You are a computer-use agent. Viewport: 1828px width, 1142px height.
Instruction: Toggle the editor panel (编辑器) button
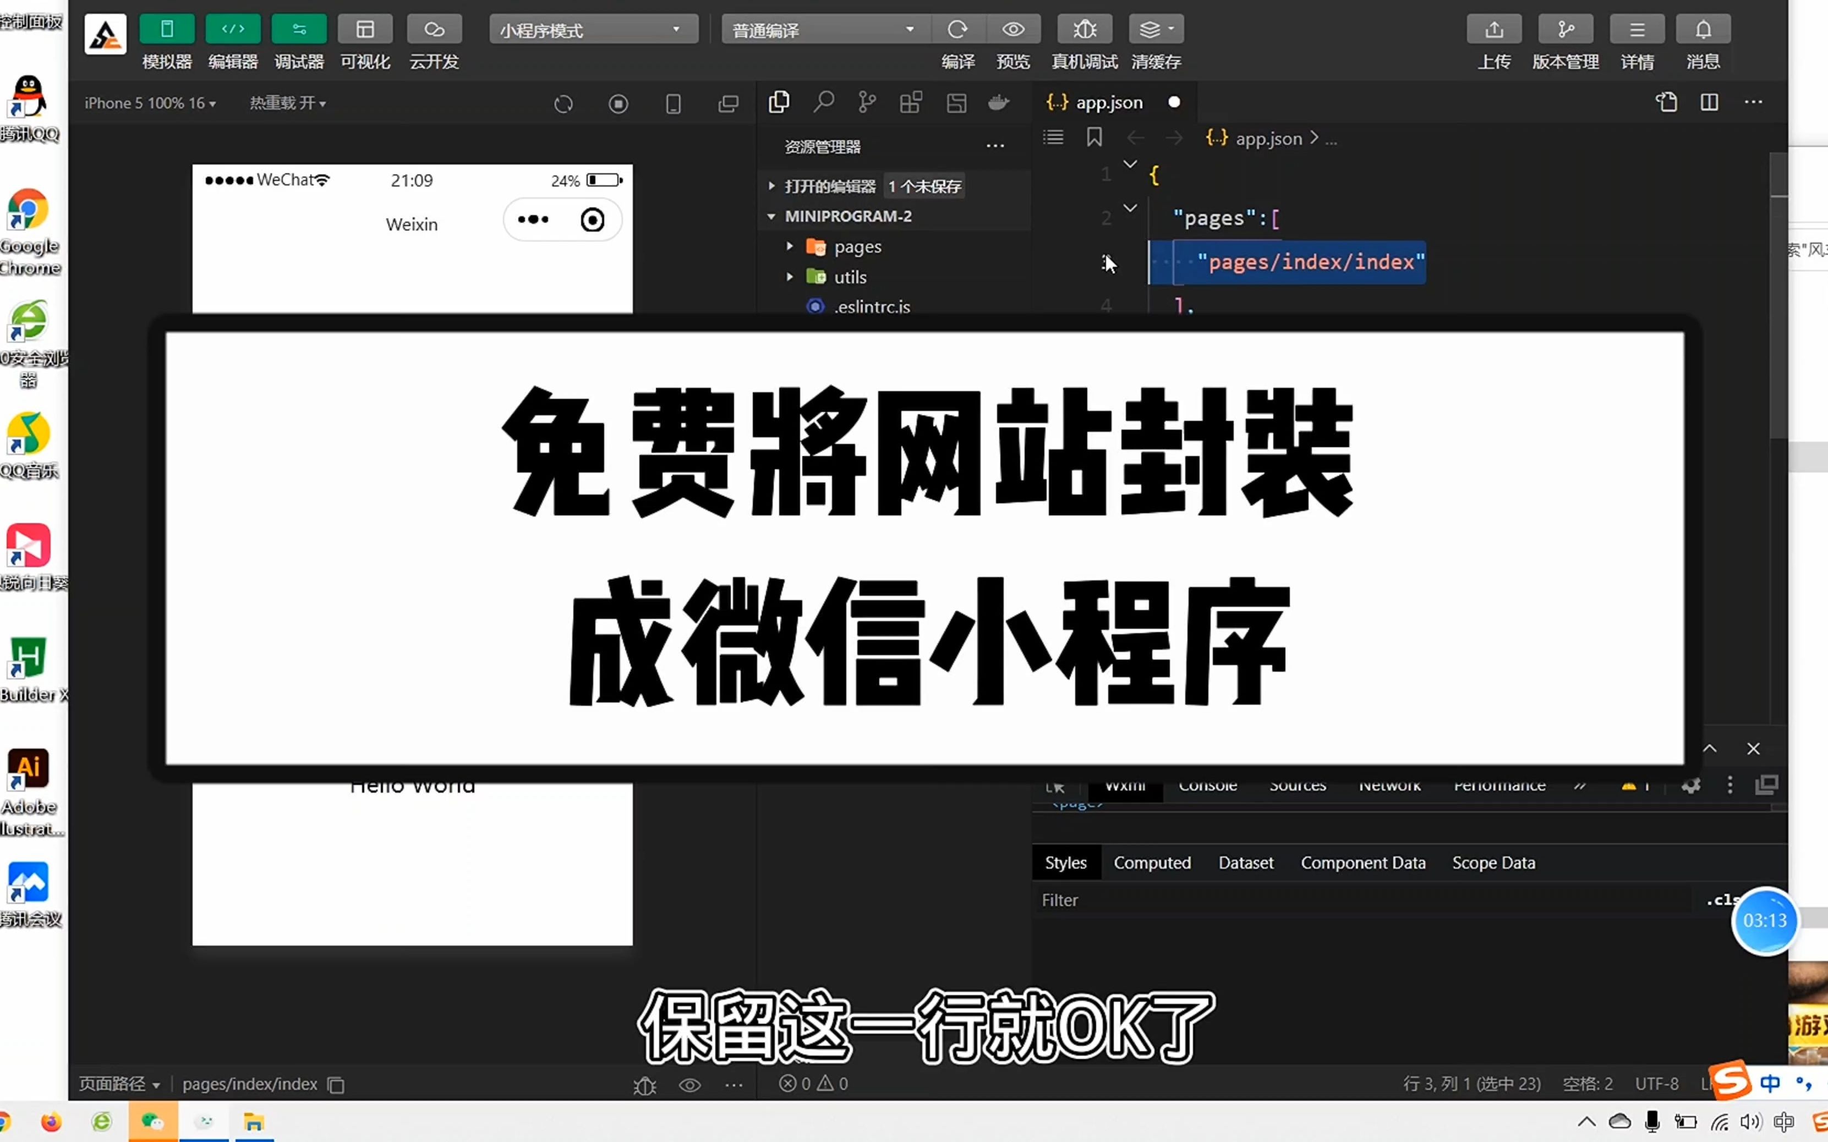[x=233, y=30]
